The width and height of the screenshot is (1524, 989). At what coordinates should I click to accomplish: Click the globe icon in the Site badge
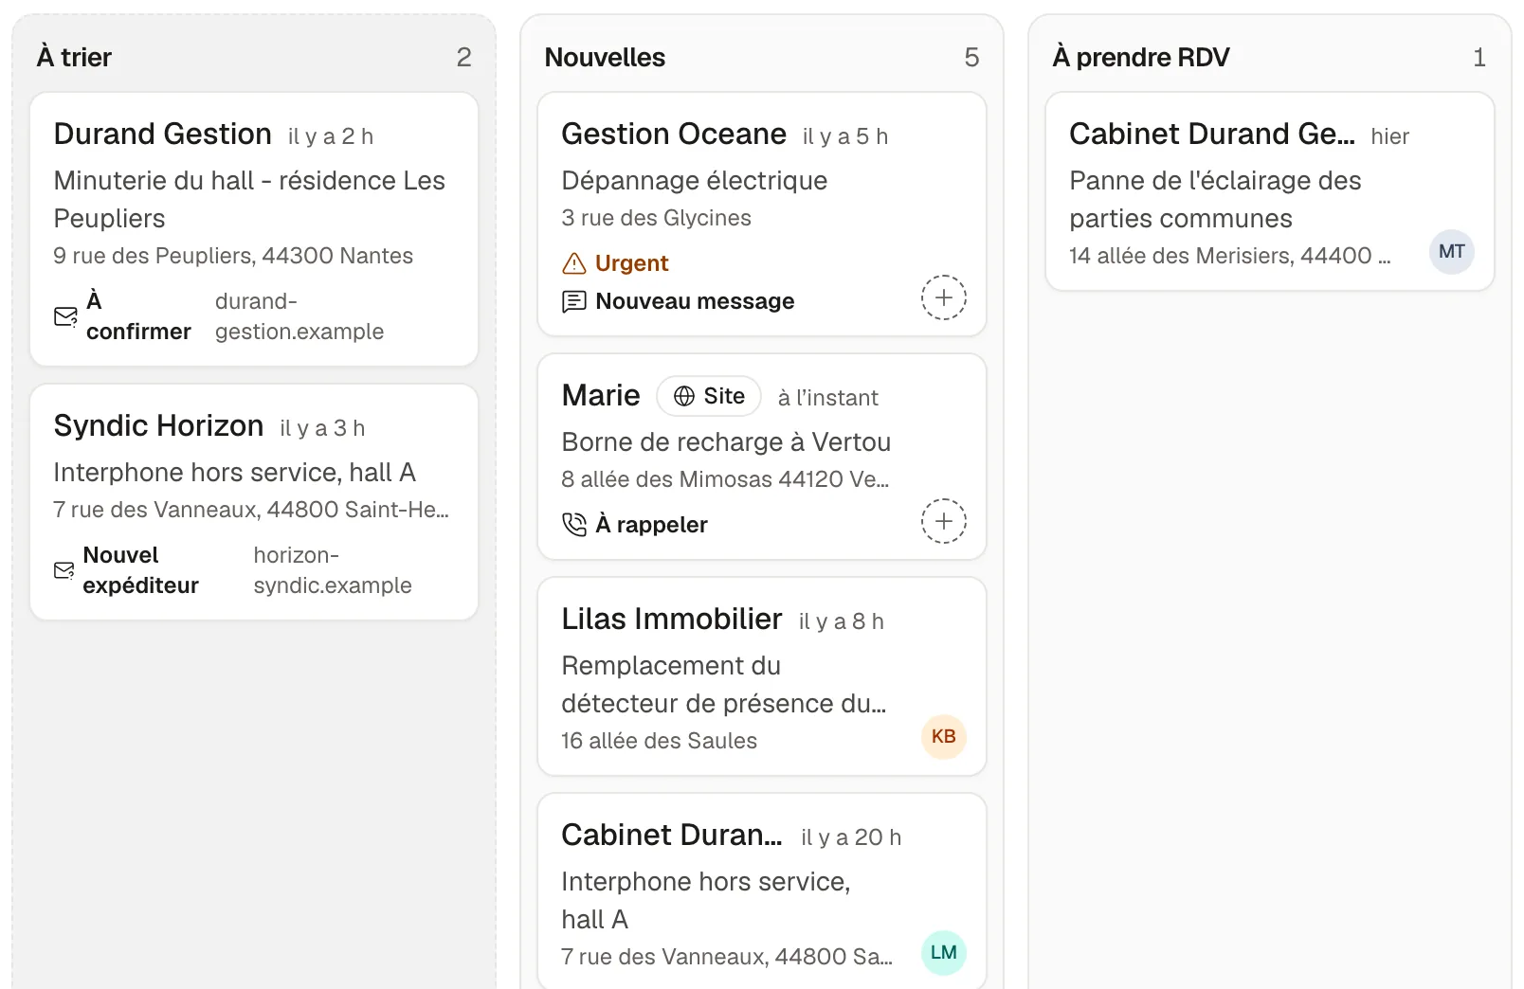tap(684, 396)
